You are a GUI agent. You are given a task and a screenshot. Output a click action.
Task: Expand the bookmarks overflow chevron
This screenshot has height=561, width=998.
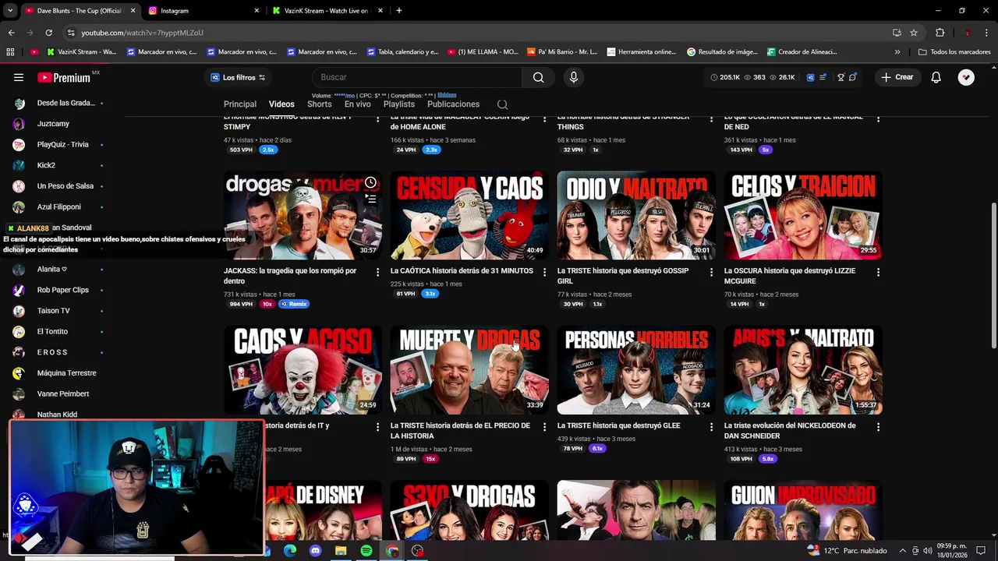(x=897, y=52)
